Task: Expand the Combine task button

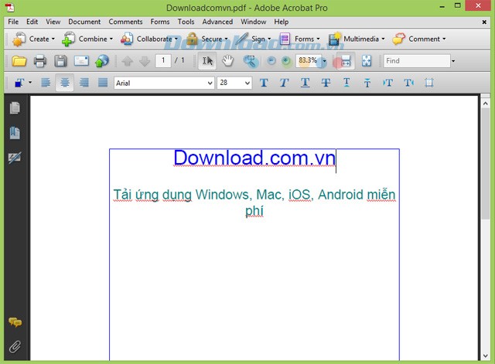Action: click(x=87, y=39)
